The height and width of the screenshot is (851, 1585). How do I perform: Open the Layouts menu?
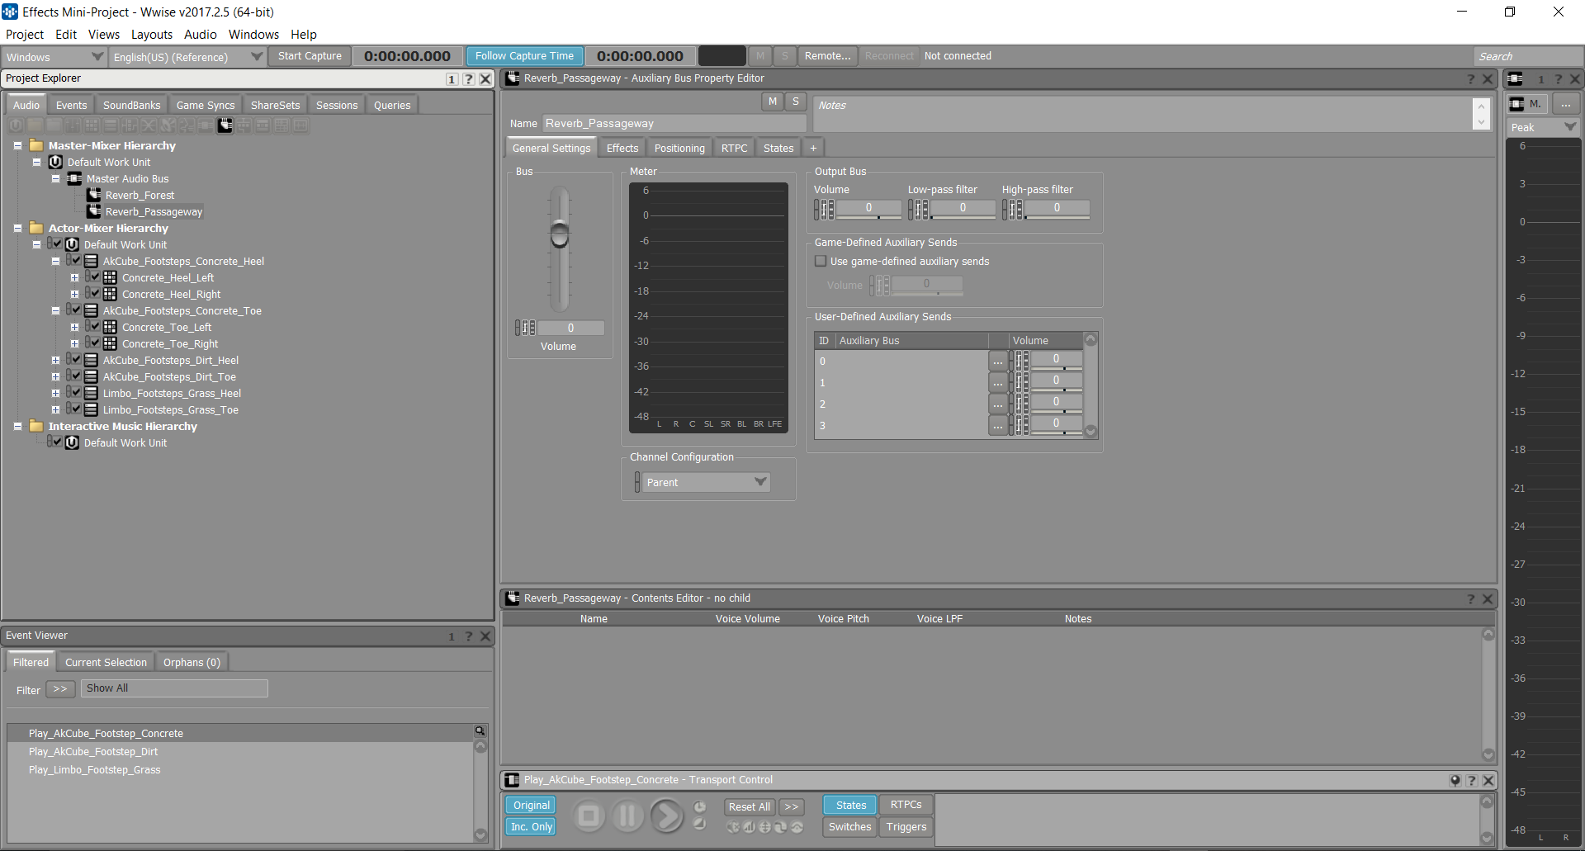152,35
